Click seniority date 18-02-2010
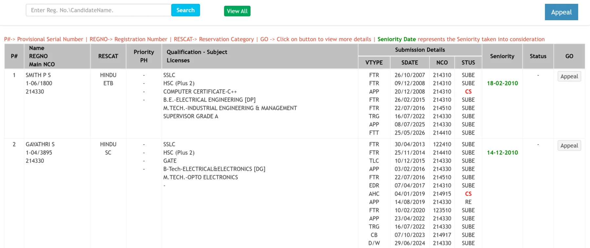590x248 pixels. pos(502,83)
